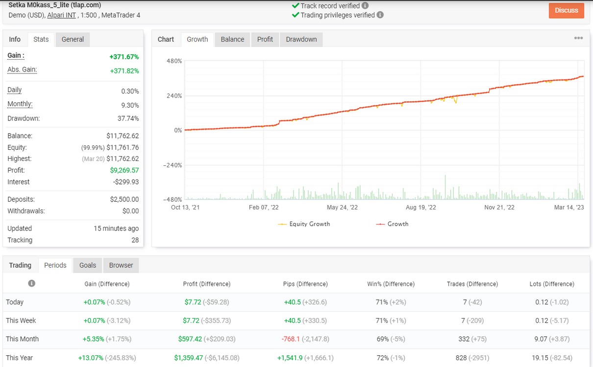This screenshot has height=367, width=593.
Task: Select the This Year row label
Action: tap(20, 358)
